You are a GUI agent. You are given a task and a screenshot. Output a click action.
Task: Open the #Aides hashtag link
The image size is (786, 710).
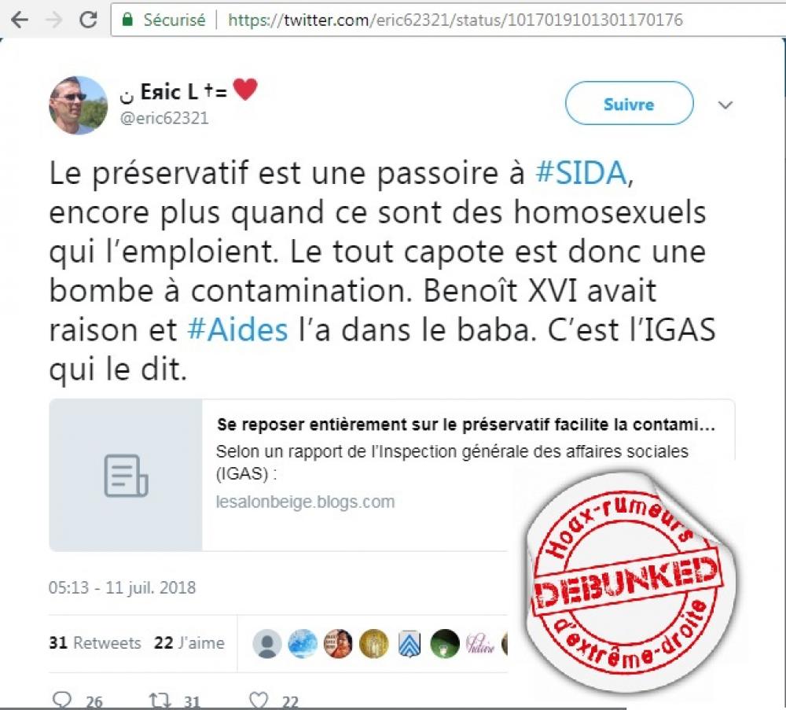pyautogui.click(x=237, y=330)
